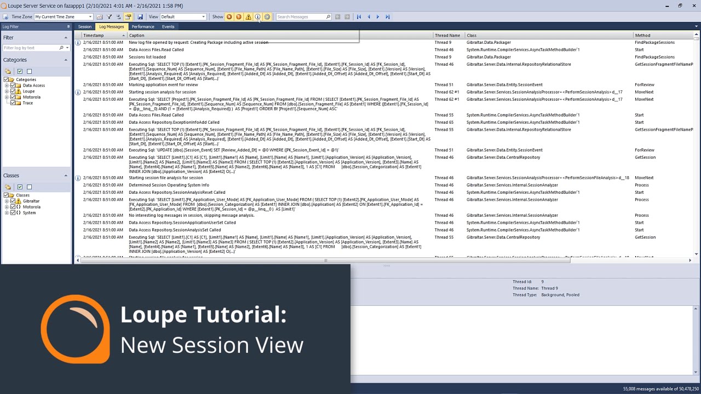Uncheck all categories button
This screenshot has width=701, height=394.
click(29, 71)
